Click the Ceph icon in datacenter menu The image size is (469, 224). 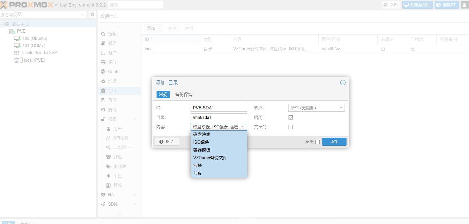pyautogui.click(x=103, y=72)
